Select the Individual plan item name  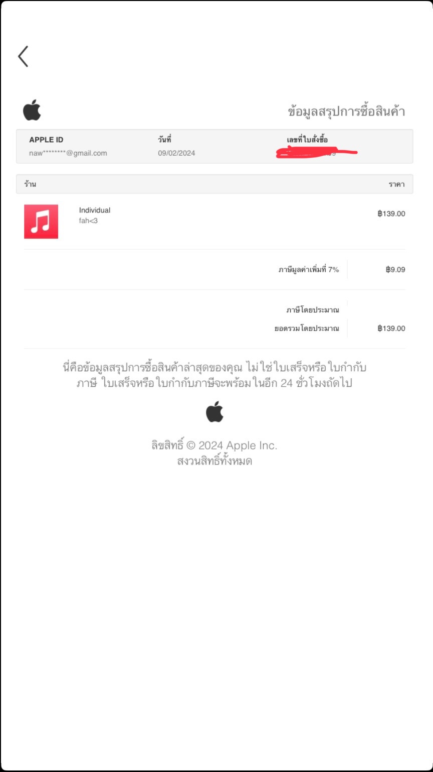point(95,210)
